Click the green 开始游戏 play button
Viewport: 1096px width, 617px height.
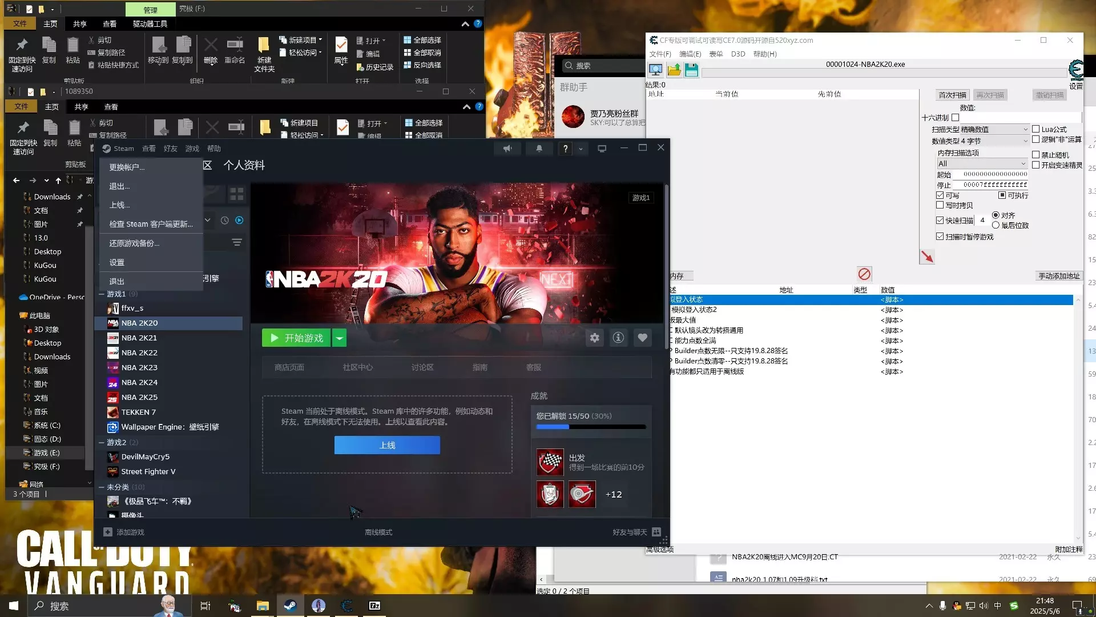(x=296, y=338)
